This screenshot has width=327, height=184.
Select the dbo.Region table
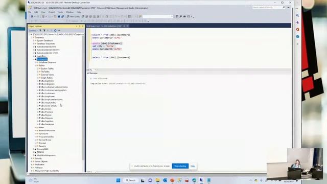(x=46, y=115)
